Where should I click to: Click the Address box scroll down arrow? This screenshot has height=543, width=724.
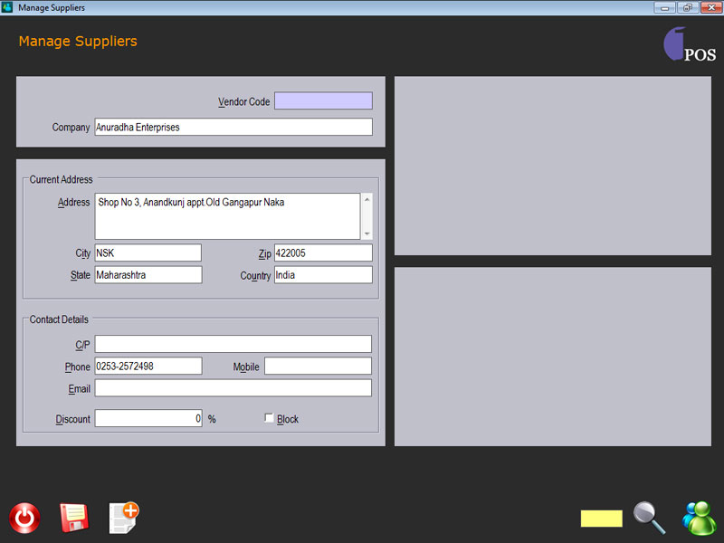tap(367, 233)
